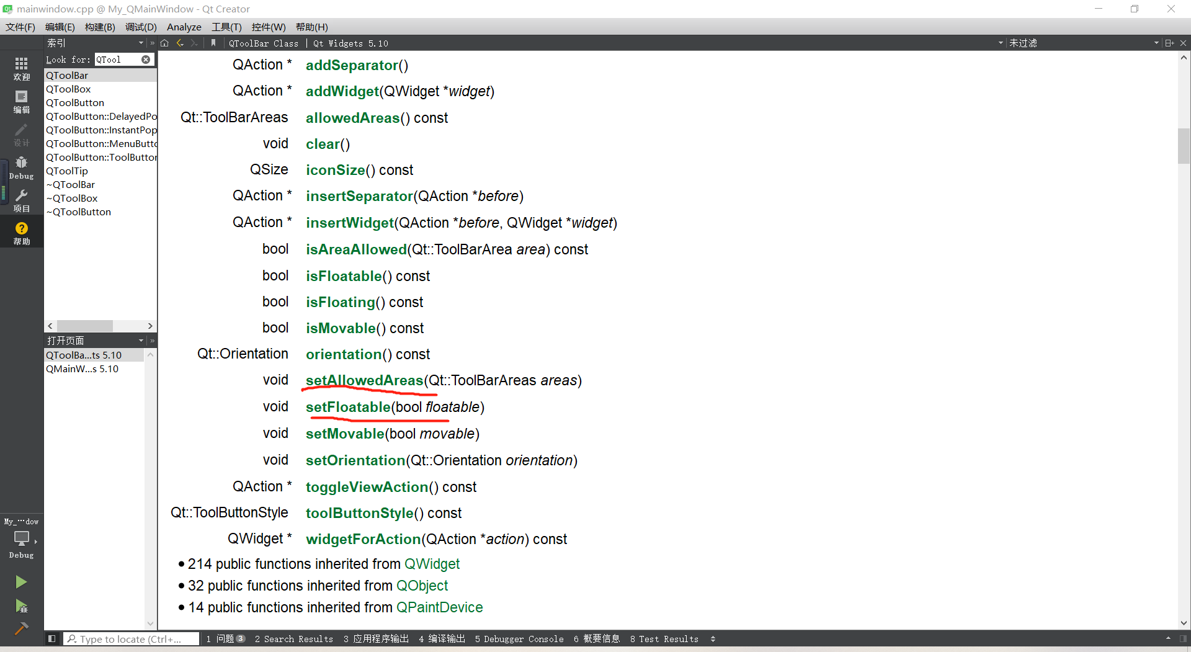The image size is (1191, 652).
Task: Open the Welcome (欢迎) mode
Action: click(22, 68)
